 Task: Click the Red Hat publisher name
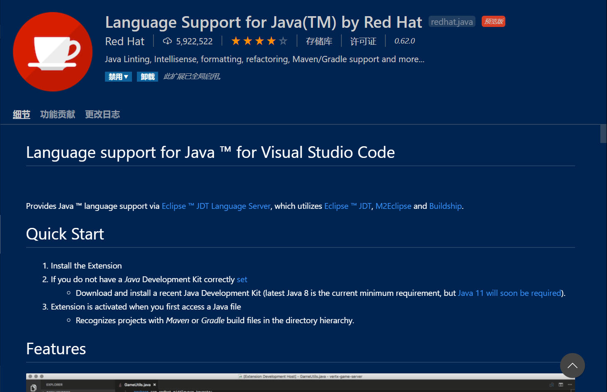pos(124,41)
